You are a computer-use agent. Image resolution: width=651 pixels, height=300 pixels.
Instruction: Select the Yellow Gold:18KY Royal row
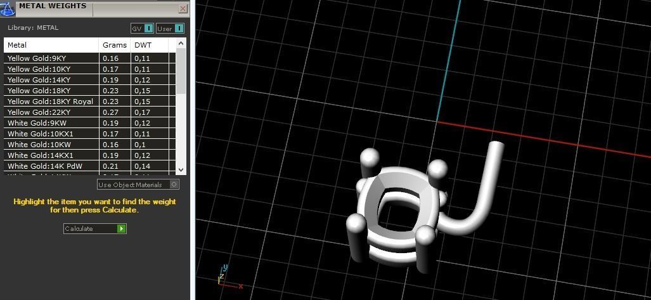pos(89,101)
